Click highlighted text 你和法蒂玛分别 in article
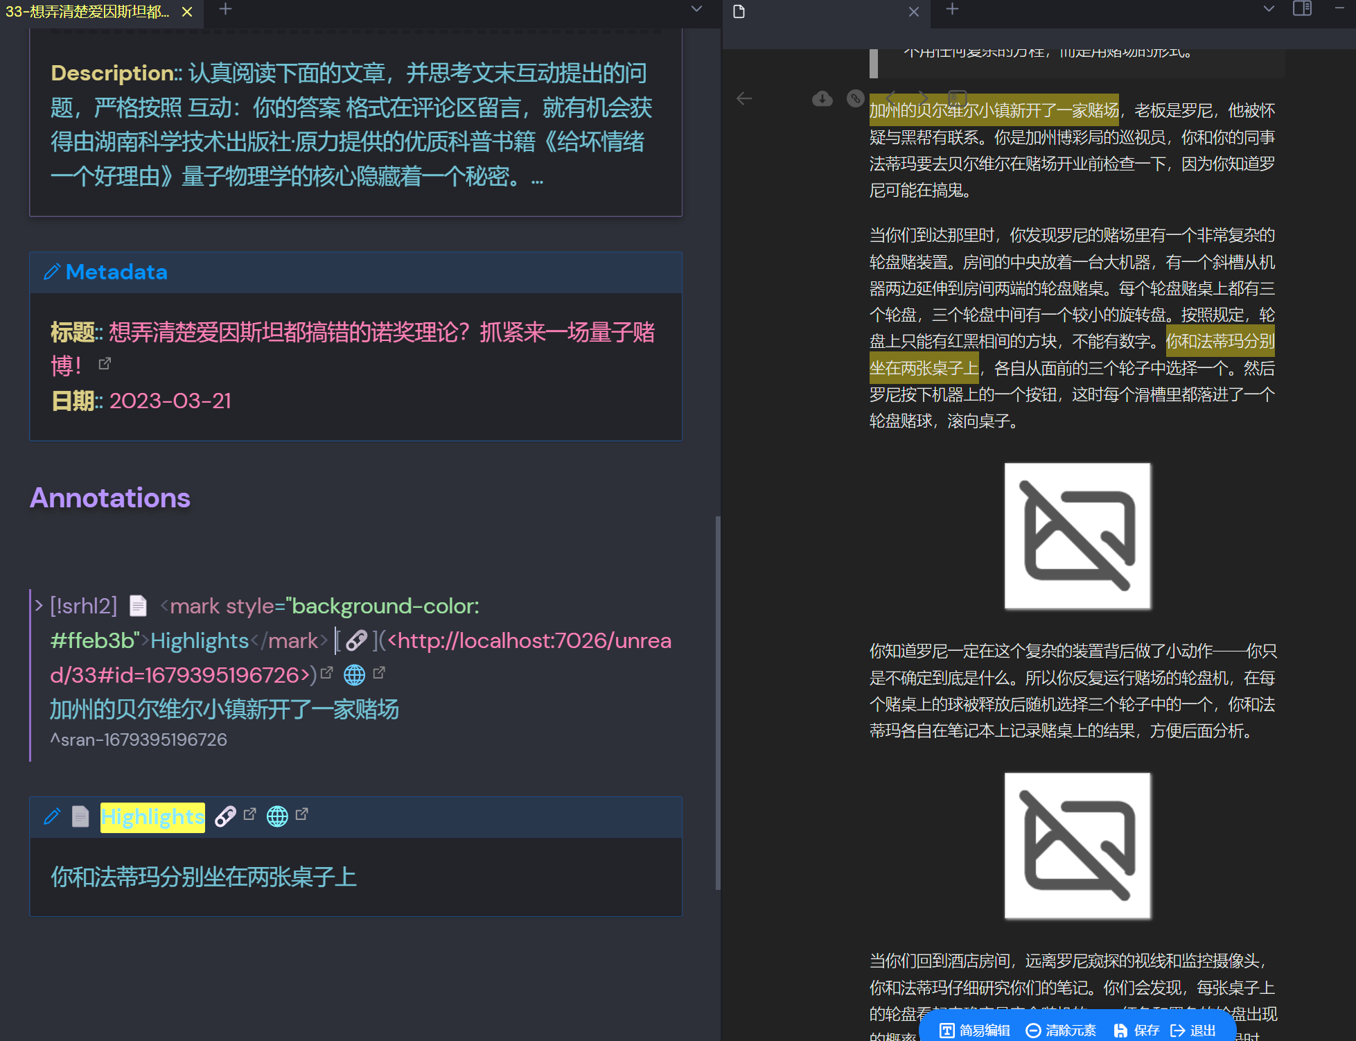1356x1041 pixels. coord(1220,342)
